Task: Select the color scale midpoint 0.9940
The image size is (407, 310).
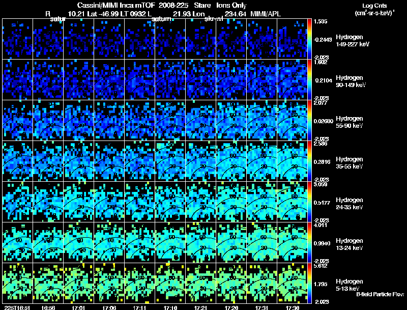Action: pos(322,243)
